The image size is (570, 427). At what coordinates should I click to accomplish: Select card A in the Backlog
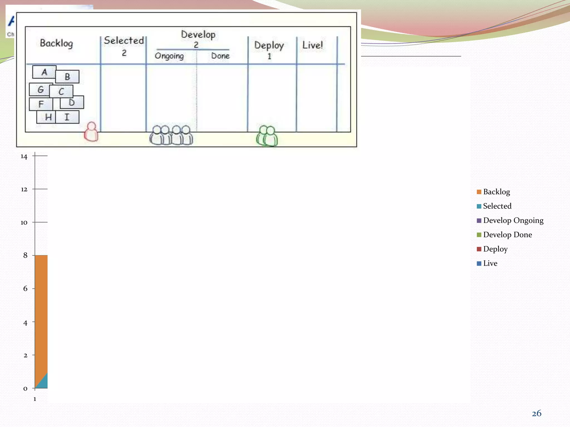44,72
